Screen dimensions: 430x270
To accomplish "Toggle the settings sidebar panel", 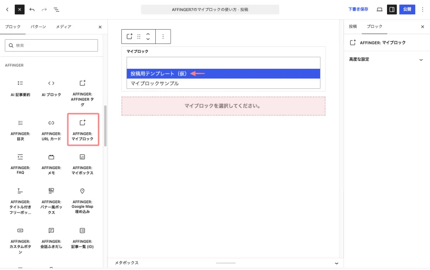I will (x=392, y=10).
